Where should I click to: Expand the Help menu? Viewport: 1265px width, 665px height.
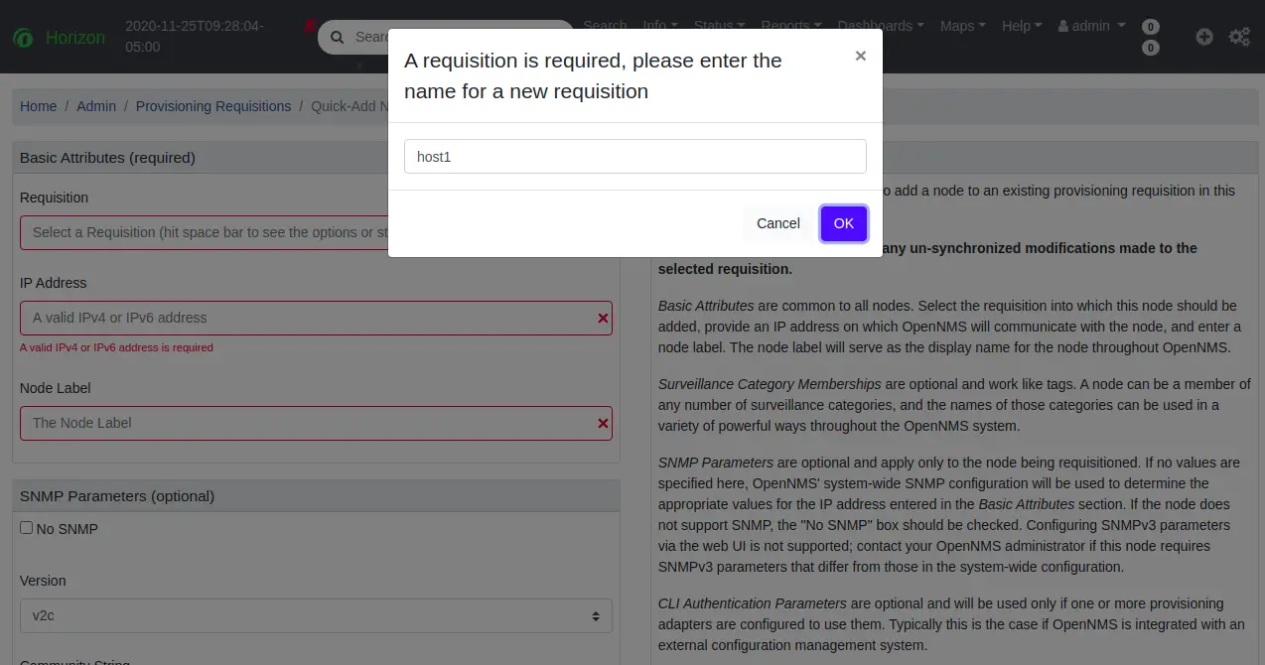(1022, 26)
